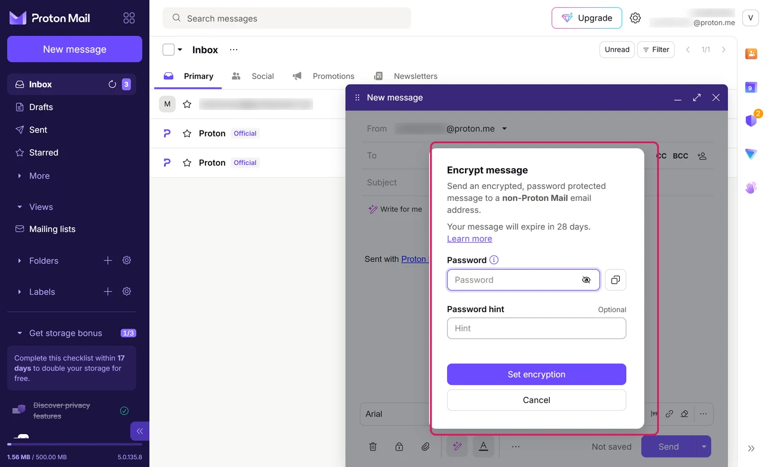The width and height of the screenshot is (765, 467).
Task: Cancel the Encrypt message dialog
Action: pyautogui.click(x=537, y=400)
